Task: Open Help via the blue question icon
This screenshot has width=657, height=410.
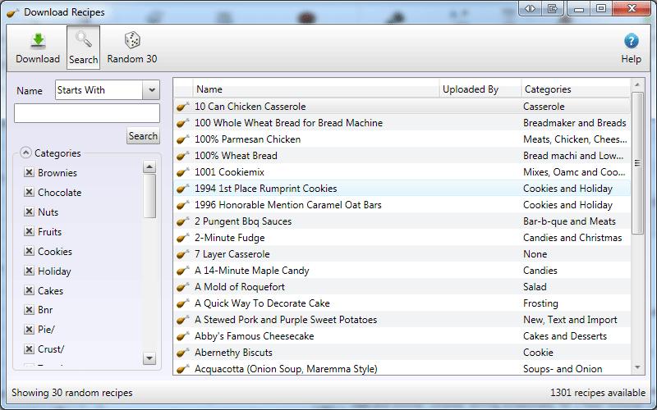Action: tap(631, 41)
